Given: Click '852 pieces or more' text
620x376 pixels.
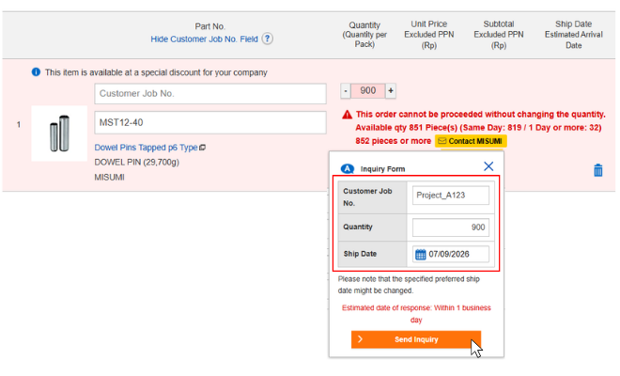Looking at the screenshot, I should [x=393, y=141].
